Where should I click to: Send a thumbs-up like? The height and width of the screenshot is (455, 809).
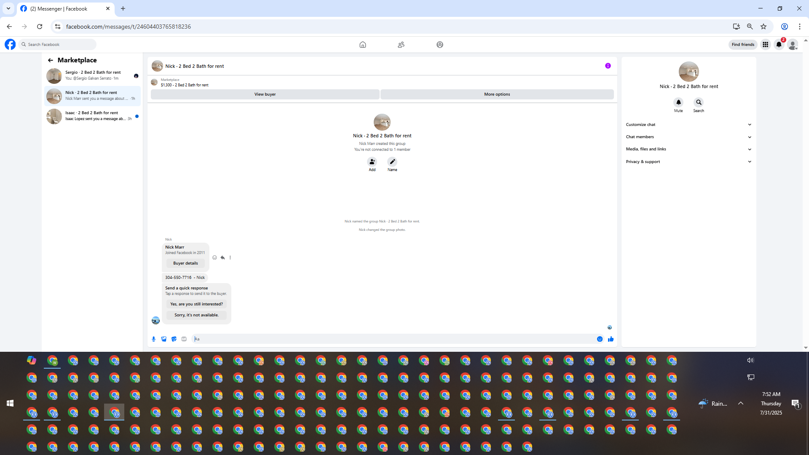pyautogui.click(x=611, y=339)
